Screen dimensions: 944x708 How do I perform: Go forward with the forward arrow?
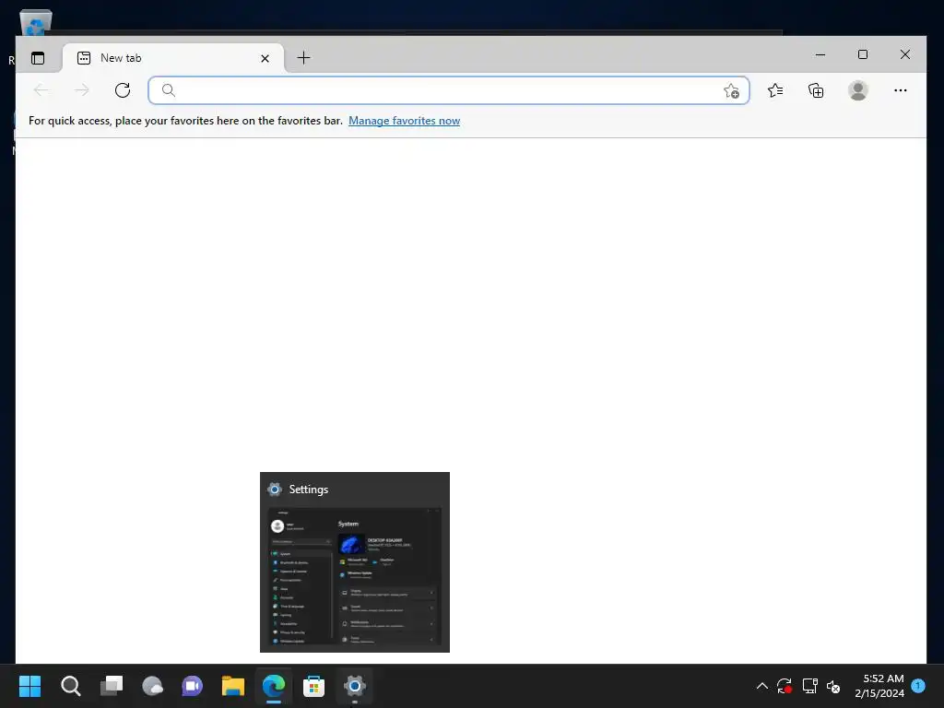(x=81, y=90)
